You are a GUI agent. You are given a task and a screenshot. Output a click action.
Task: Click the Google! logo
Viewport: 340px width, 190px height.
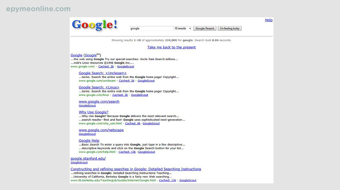(x=94, y=25)
